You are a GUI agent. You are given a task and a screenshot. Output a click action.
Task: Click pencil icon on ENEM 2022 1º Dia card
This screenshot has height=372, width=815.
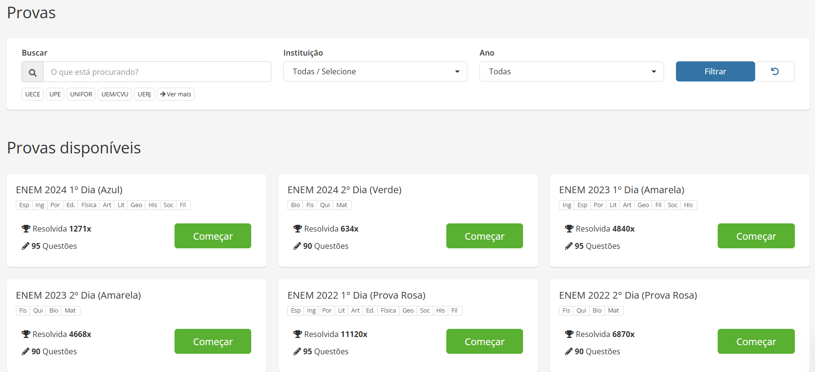[x=297, y=351]
